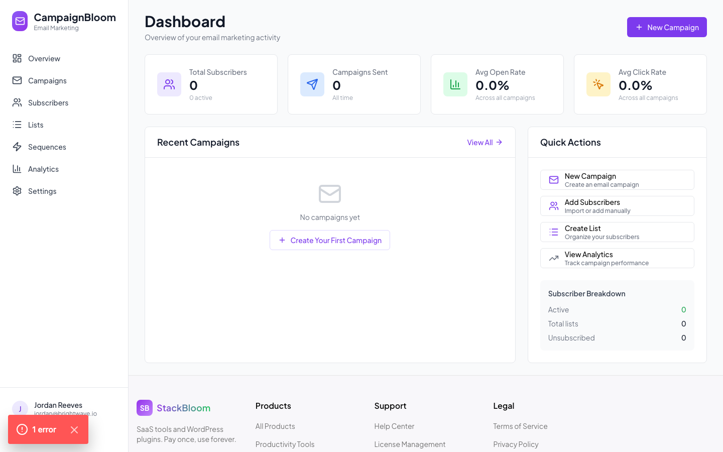
Task: Open Analytics via the chart icon
Action: tap(17, 169)
